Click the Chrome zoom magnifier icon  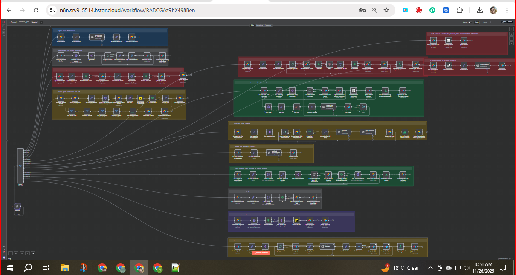click(x=374, y=10)
